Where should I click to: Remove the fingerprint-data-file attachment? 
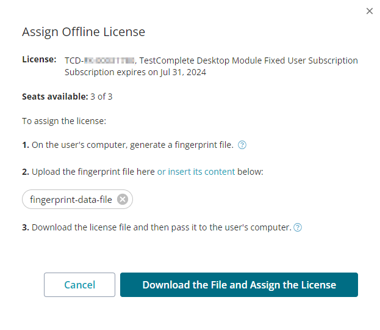point(123,199)
